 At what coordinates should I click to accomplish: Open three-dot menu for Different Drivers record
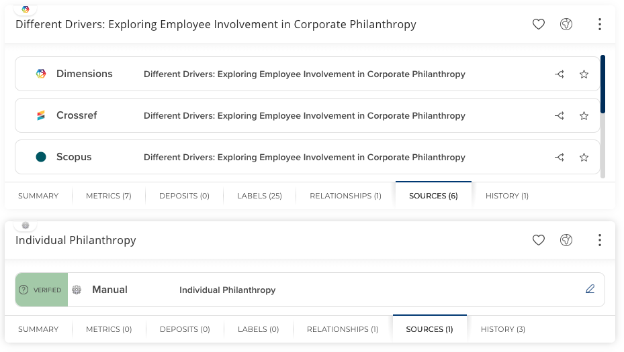[600, 25]
